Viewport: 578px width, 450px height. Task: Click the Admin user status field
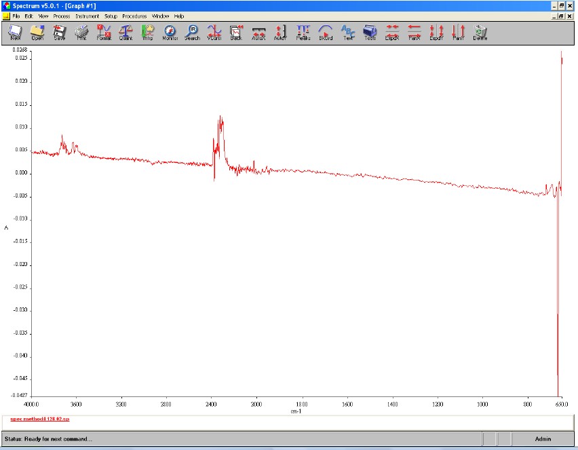click(543, 439)
